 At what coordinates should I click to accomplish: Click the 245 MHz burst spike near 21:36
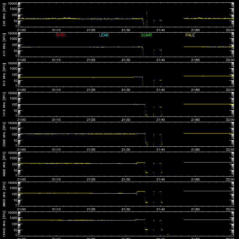tap(147, 18)
